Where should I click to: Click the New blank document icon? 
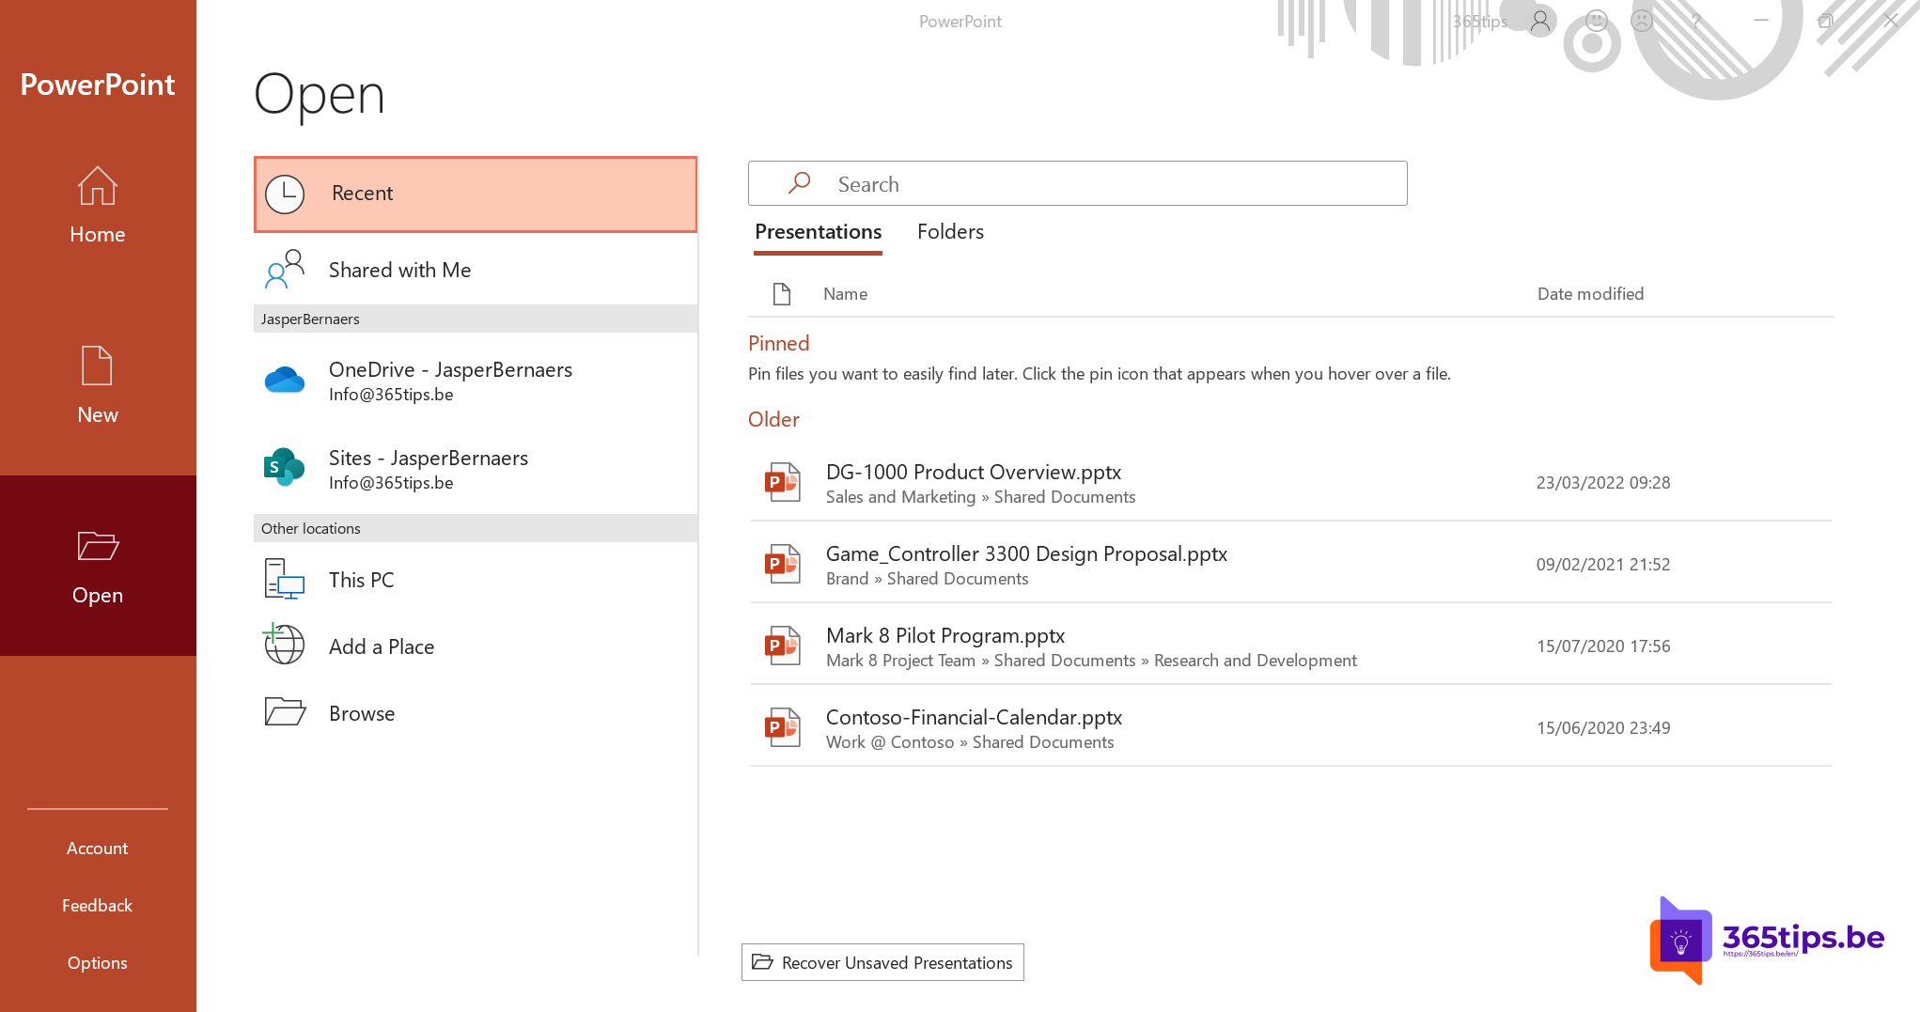97,366
